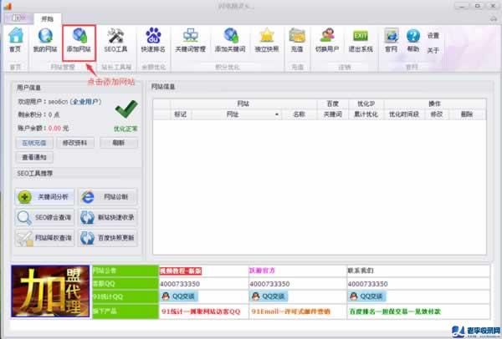This screenshot has height=339, width=502.
Task: Click the 删除 column header
Action: (467, 114)
